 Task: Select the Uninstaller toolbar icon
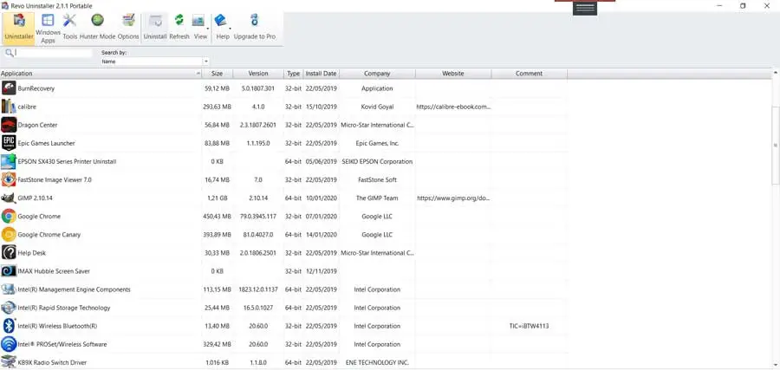pyautogui.click(x=18, y=27)
